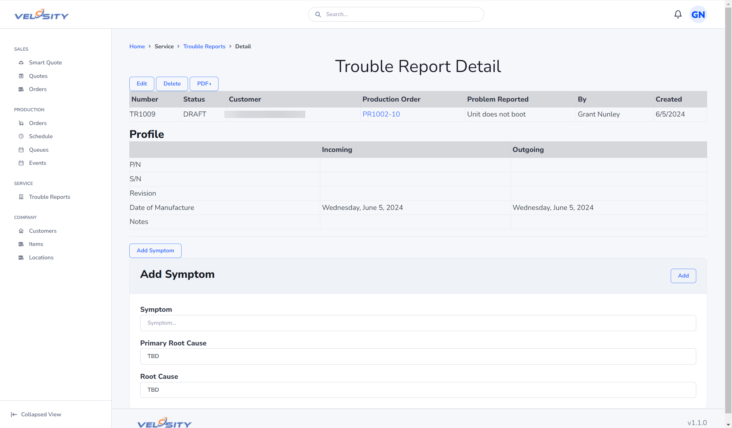Click into the Symptom input field

point(418,323)
